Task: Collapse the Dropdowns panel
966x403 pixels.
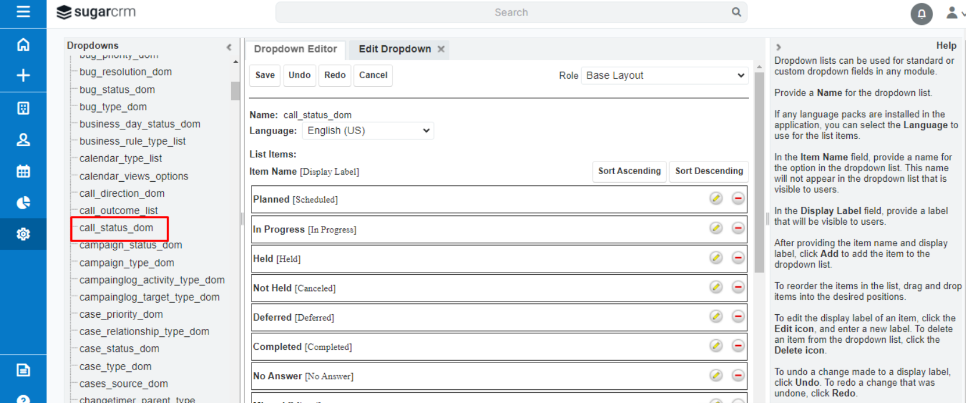Action: tap(229, 46)
